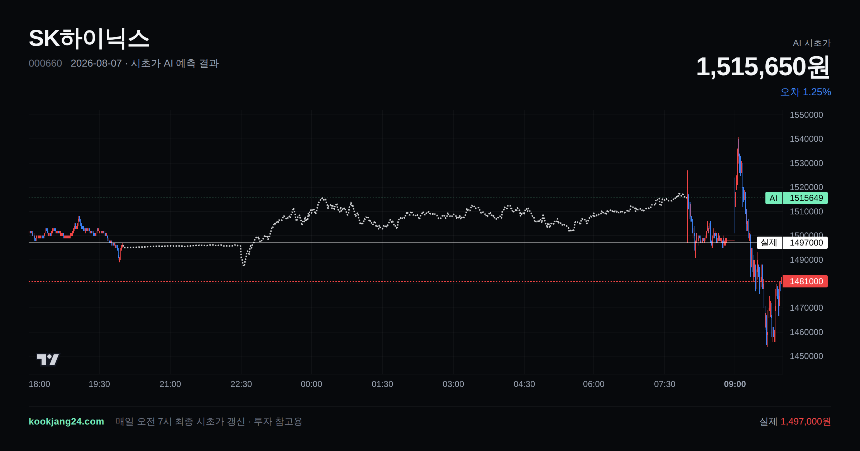
Task: Click the 1530000 price axis label
Action: pos(806,163)
